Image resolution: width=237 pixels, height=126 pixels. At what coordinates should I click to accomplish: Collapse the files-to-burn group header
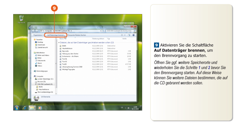(x=59, y=42)
